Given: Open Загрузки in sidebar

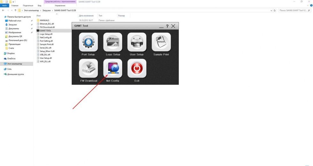Looking at the screenshot, I should [x=11, y=25].
